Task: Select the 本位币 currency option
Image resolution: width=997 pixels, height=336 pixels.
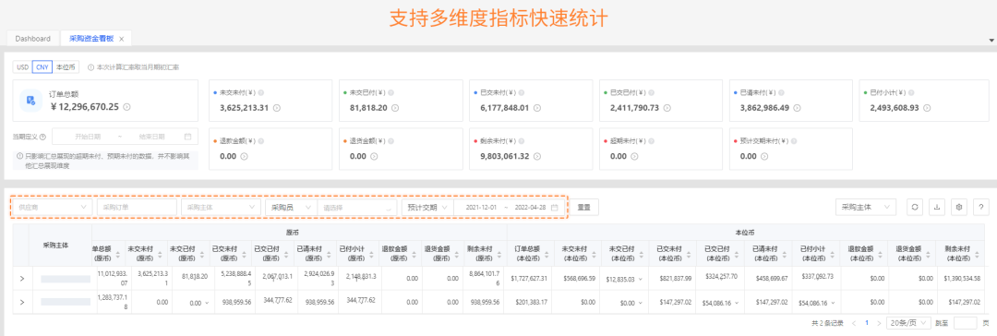Action: (x=66, y=66)
